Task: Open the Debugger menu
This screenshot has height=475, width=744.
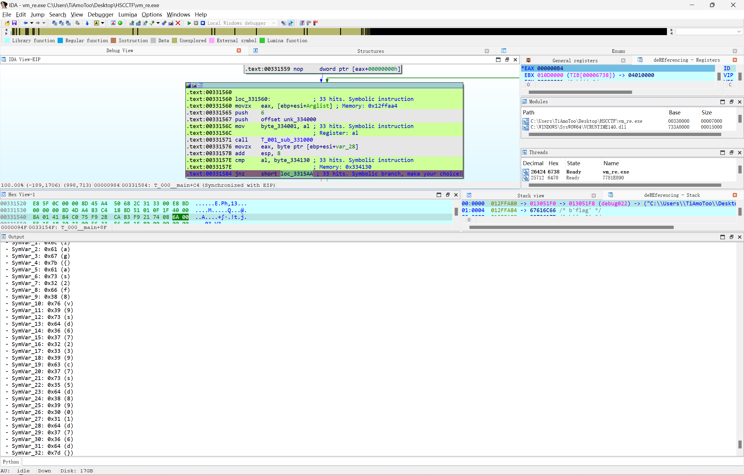Action: coord(100,14)
